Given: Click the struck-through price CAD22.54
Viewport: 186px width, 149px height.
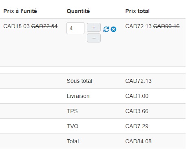Looking at the screenshot, I should pos(44,26).
